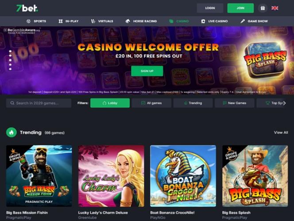Viewport: 294px width, 221px height.
Task: Select the first banner carousel dot
Action: (x=10, y=51)
